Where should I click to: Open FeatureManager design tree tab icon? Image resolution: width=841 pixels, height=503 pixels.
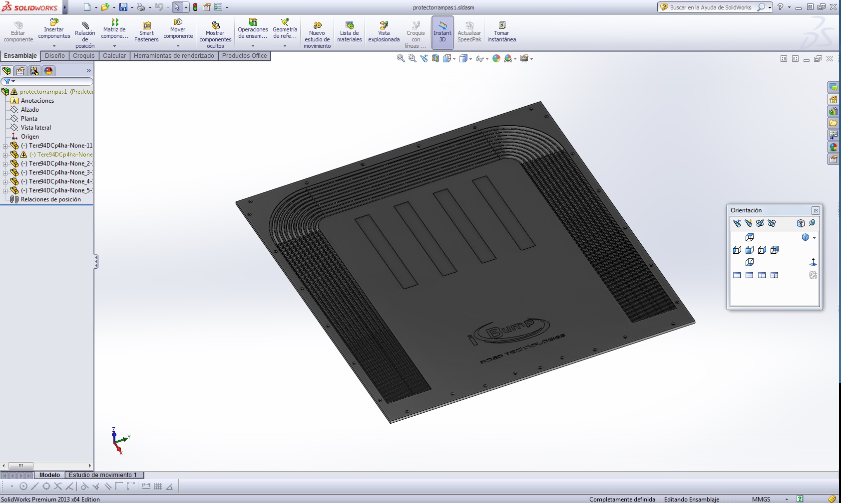(6, 71)
